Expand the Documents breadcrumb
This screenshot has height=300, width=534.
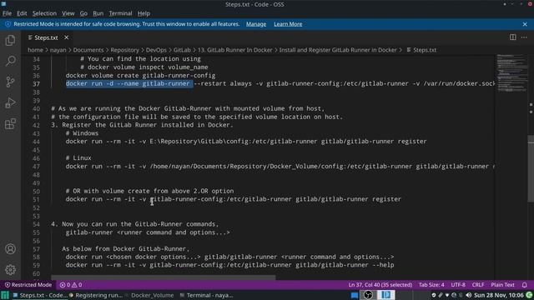coord(88,50)
